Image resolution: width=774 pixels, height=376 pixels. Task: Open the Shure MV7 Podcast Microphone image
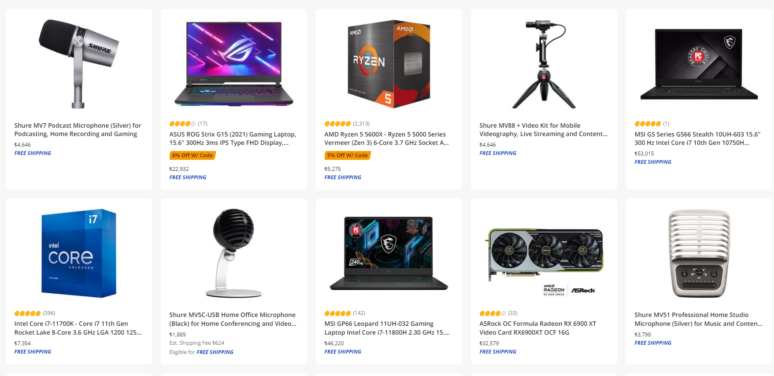click(x=78, y=64)
